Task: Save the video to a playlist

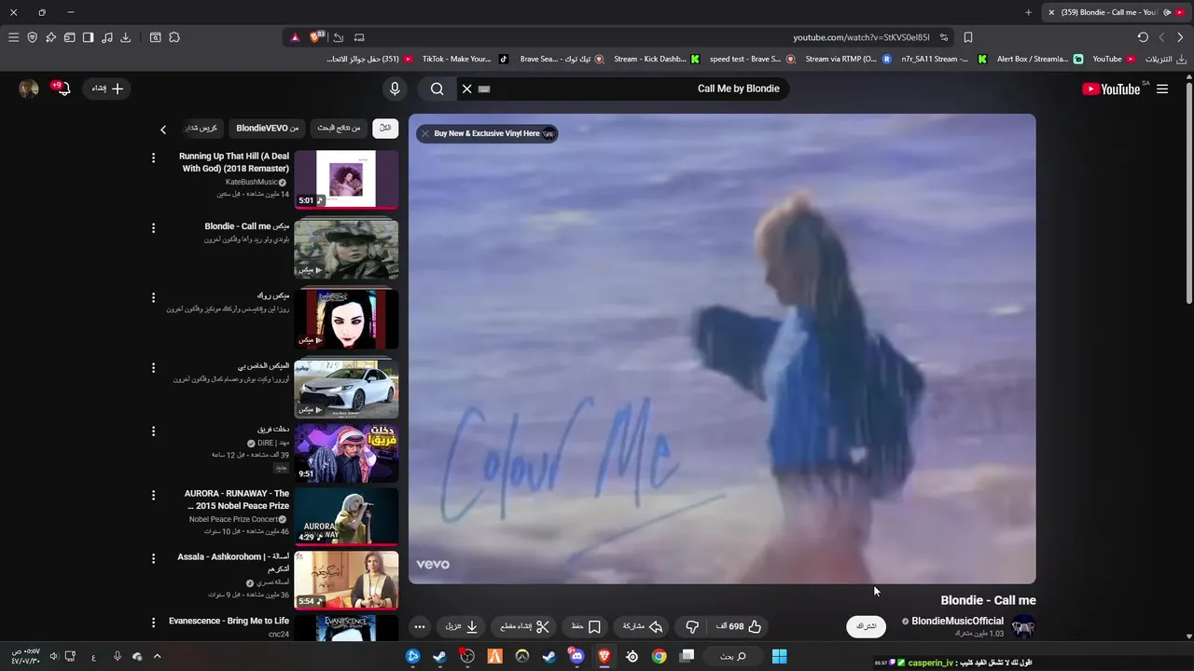Action: pyautogui.click(x=586, y=626)
